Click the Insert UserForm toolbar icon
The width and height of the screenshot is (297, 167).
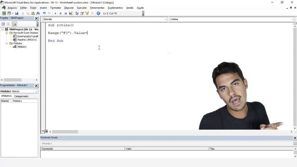pyautogui.click(x=9, y=13)
